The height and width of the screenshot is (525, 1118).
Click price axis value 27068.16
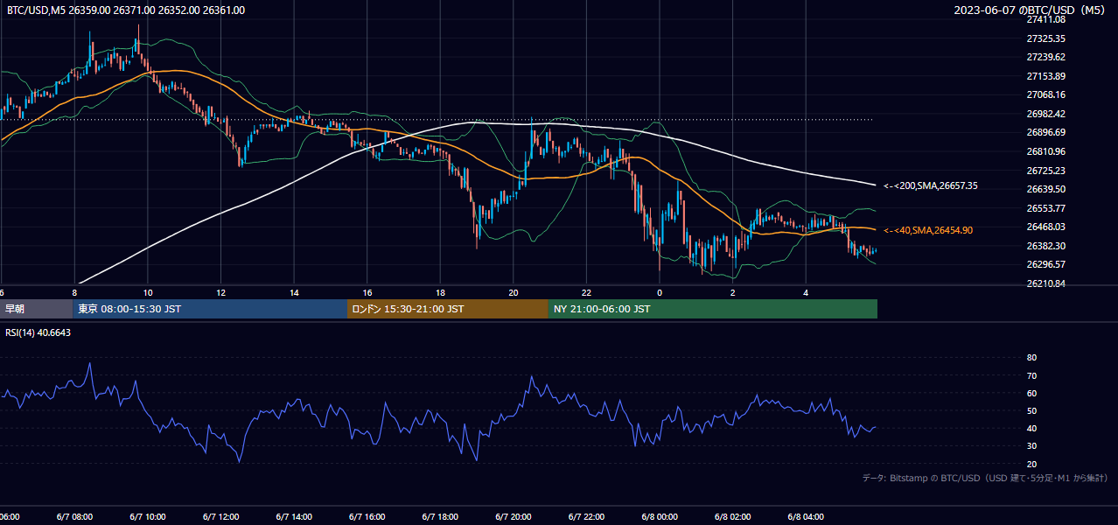tap(1045, 94)
